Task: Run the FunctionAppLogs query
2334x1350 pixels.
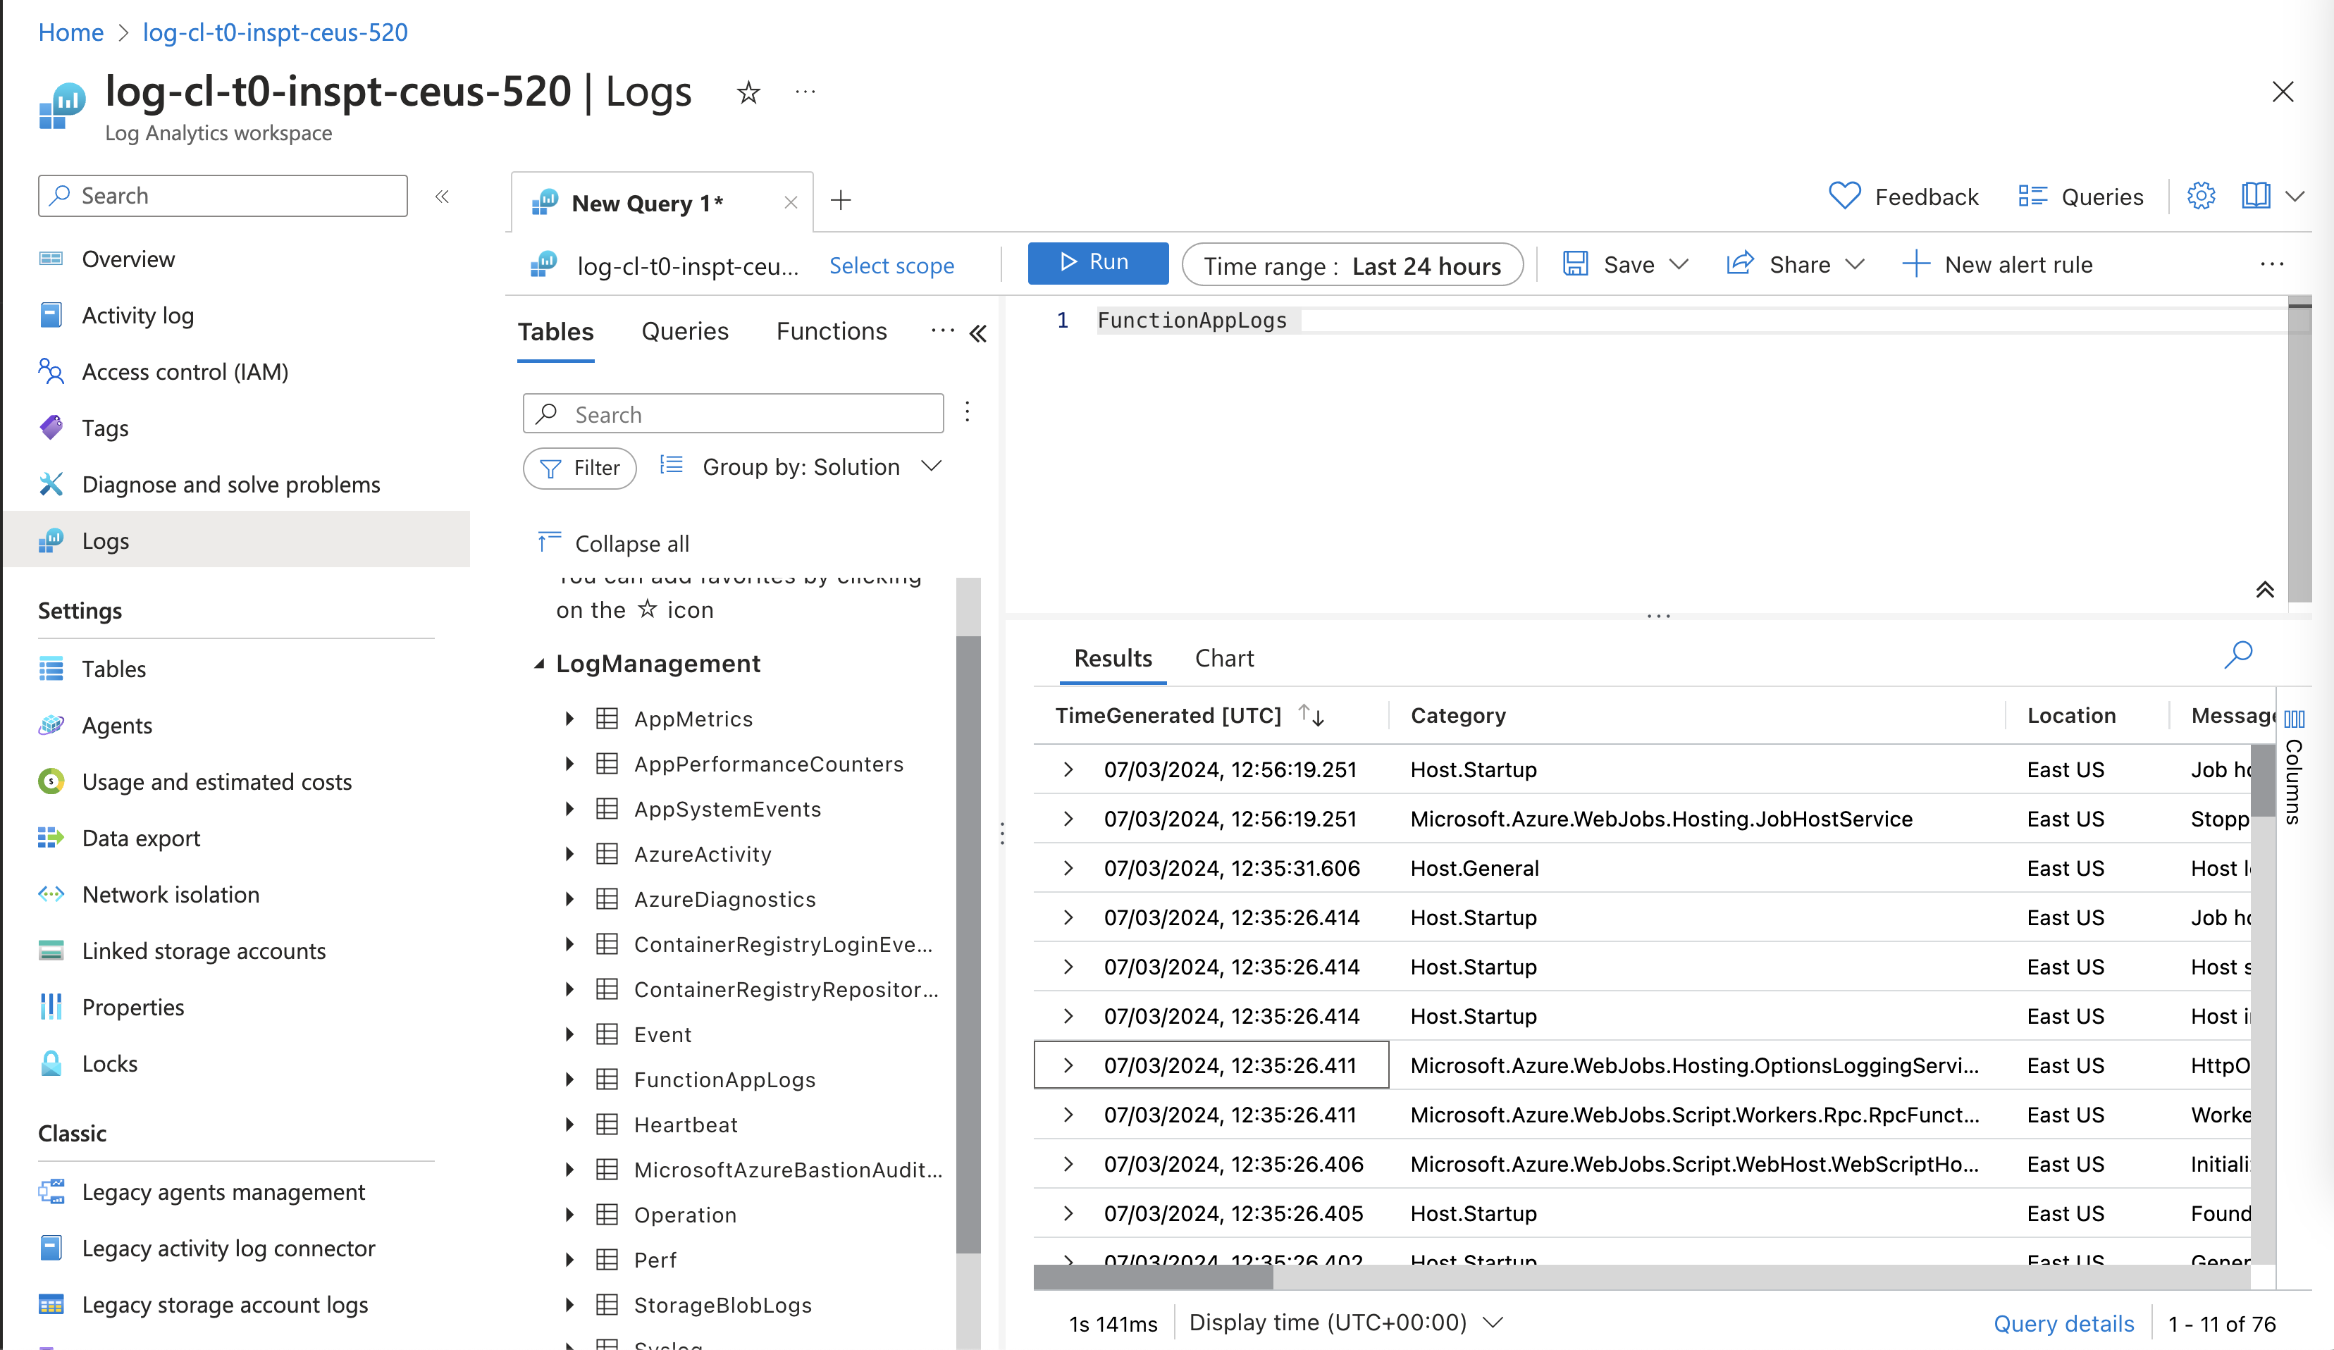Action: point(1097,263)
